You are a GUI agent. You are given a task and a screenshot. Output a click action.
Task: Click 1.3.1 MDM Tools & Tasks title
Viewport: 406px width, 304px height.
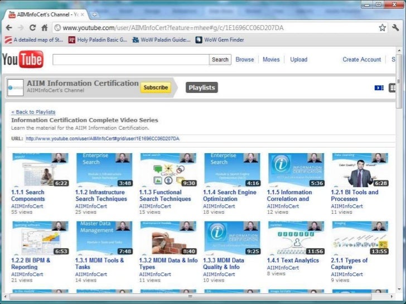[100, 264]
